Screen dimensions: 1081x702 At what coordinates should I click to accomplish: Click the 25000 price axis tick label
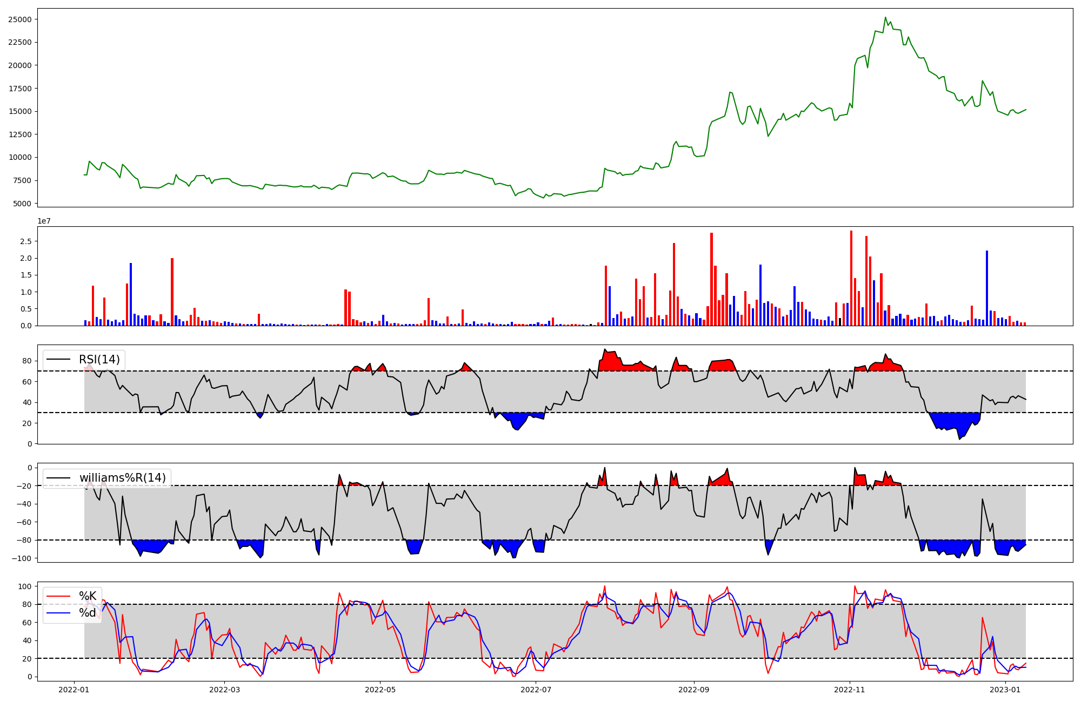pos(20,19)
